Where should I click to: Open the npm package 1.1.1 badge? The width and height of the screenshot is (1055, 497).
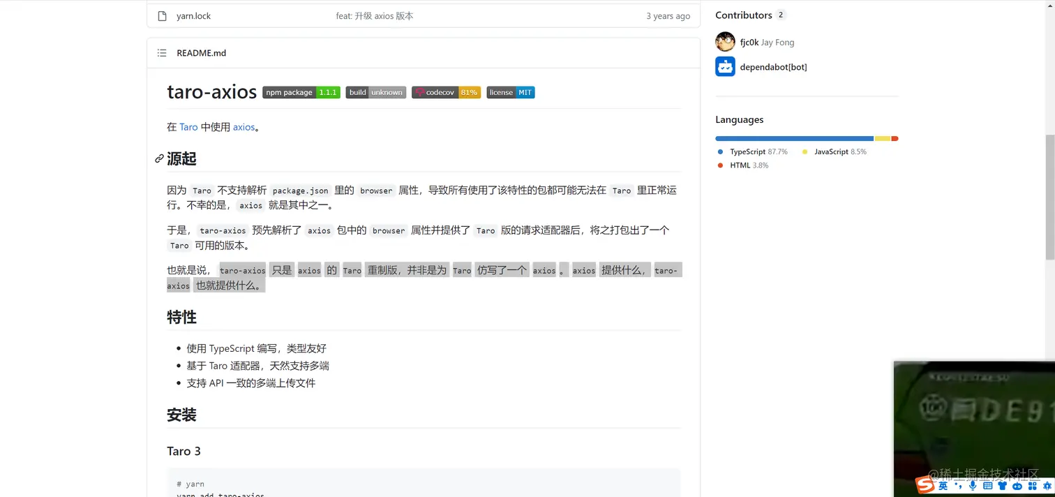[301, 92]
